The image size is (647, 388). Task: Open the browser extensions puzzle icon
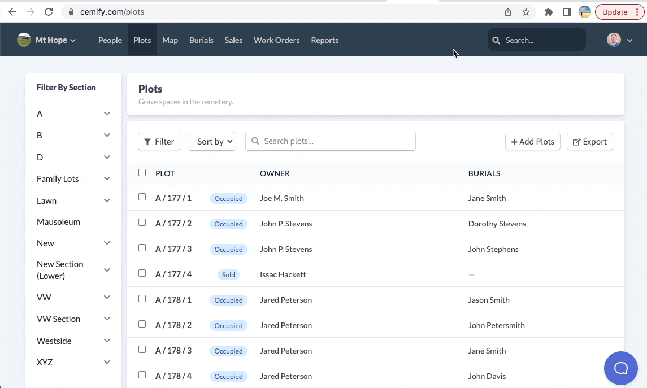click(x=548, y=12)
